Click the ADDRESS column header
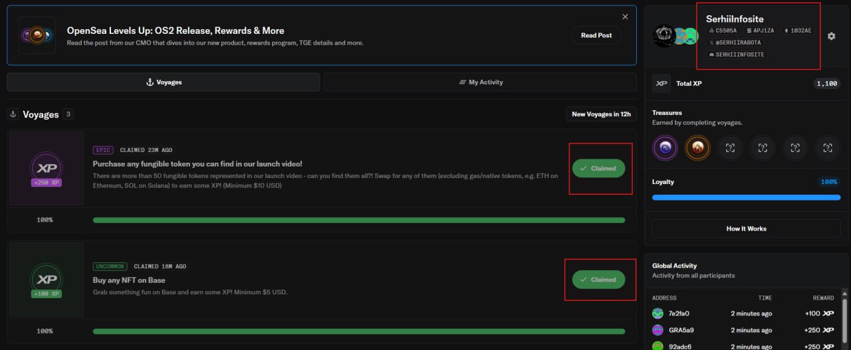This screenshot has width=851, height=350. (x=664, y=298)
